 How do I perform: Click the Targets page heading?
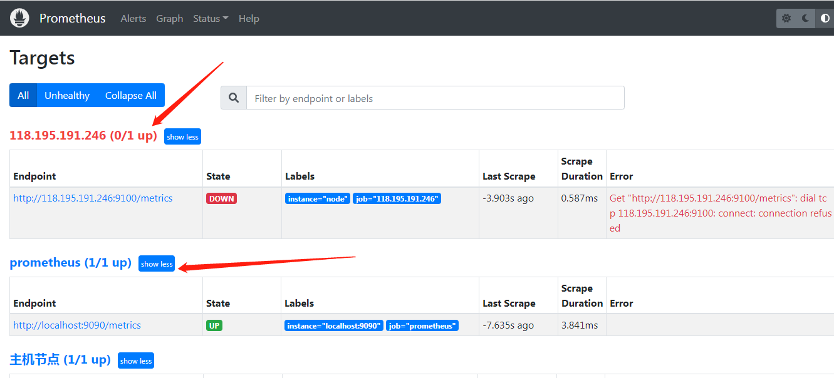pyautogui.click(x=42, y=58)
